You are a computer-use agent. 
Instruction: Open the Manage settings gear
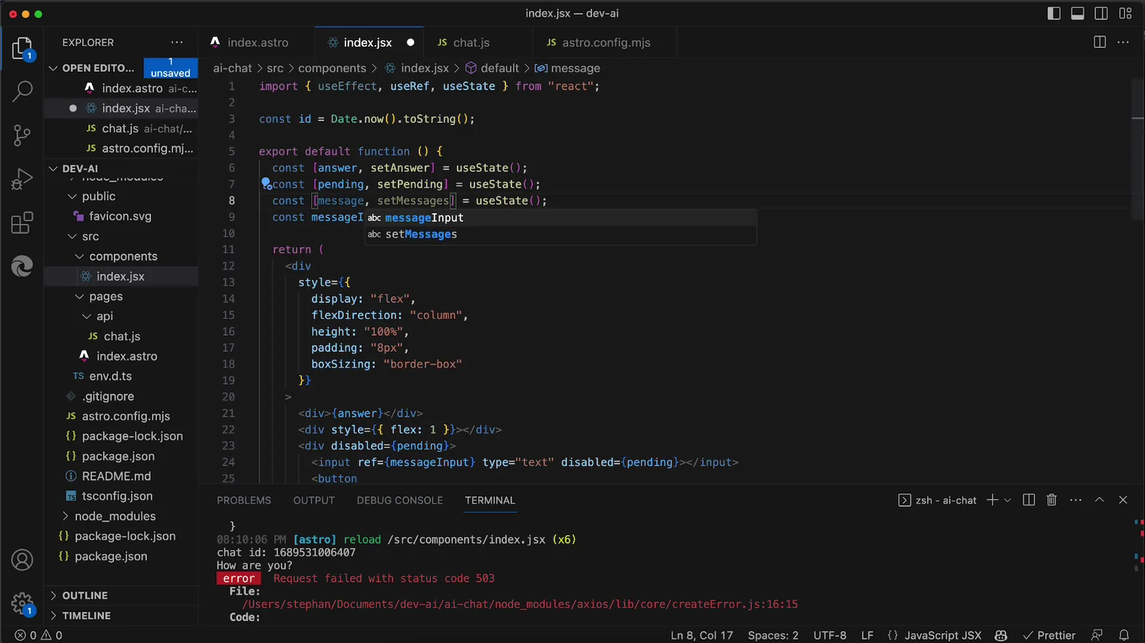click(x=23, y=604)
